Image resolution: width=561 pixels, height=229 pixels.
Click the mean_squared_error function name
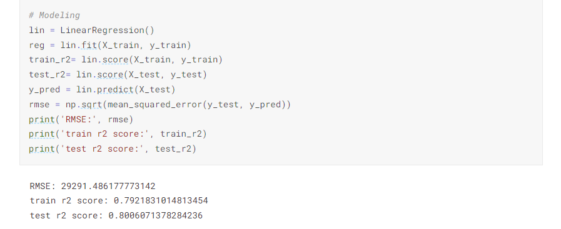click(154, 104)
